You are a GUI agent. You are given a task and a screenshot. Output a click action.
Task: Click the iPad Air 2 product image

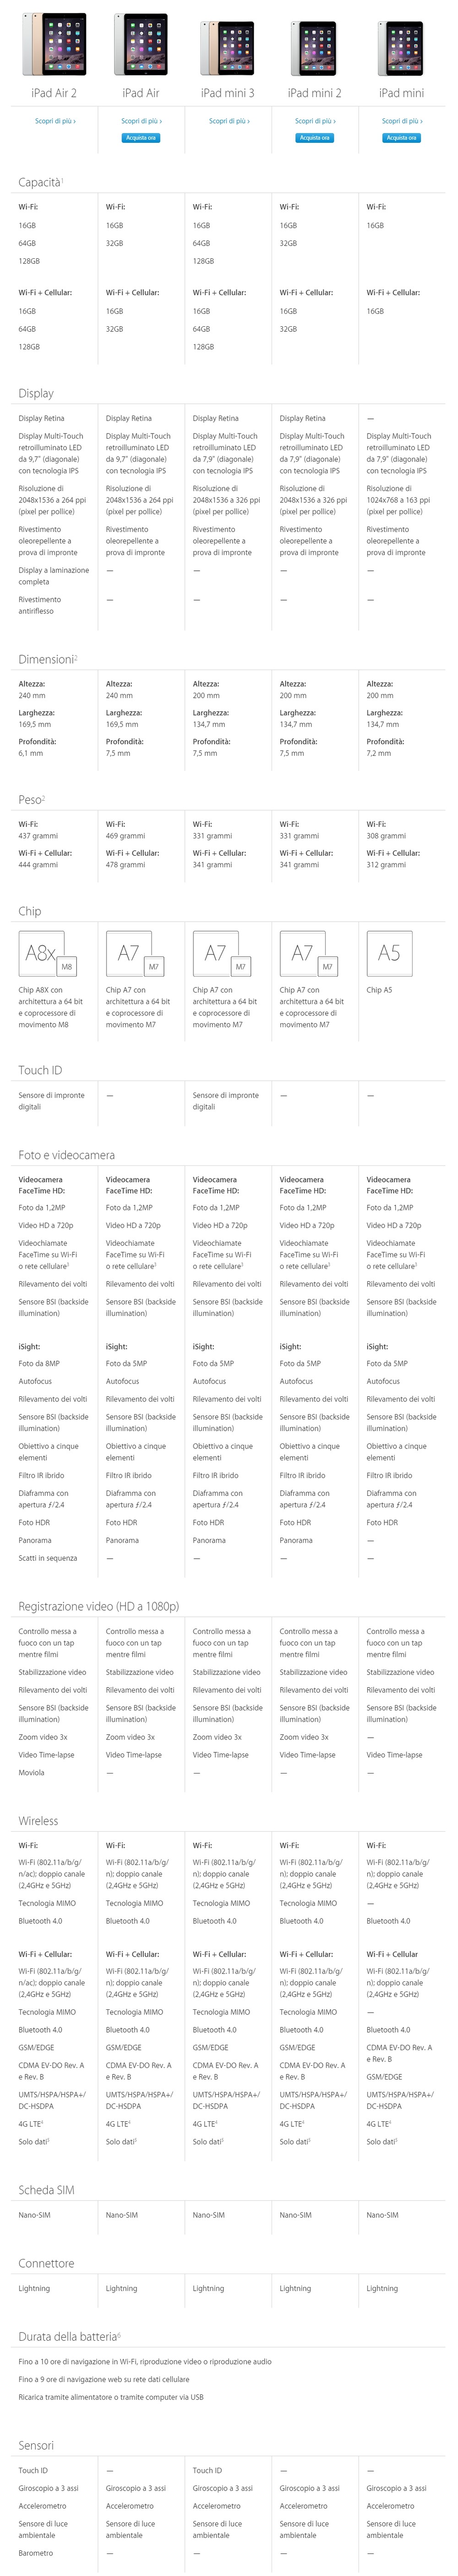54,44
